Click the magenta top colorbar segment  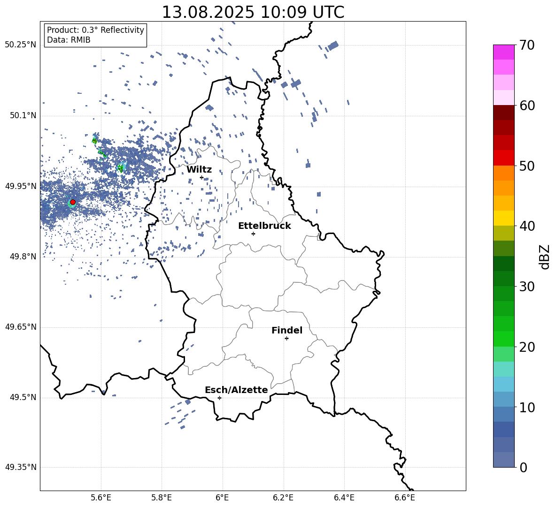tap(503, 52)
